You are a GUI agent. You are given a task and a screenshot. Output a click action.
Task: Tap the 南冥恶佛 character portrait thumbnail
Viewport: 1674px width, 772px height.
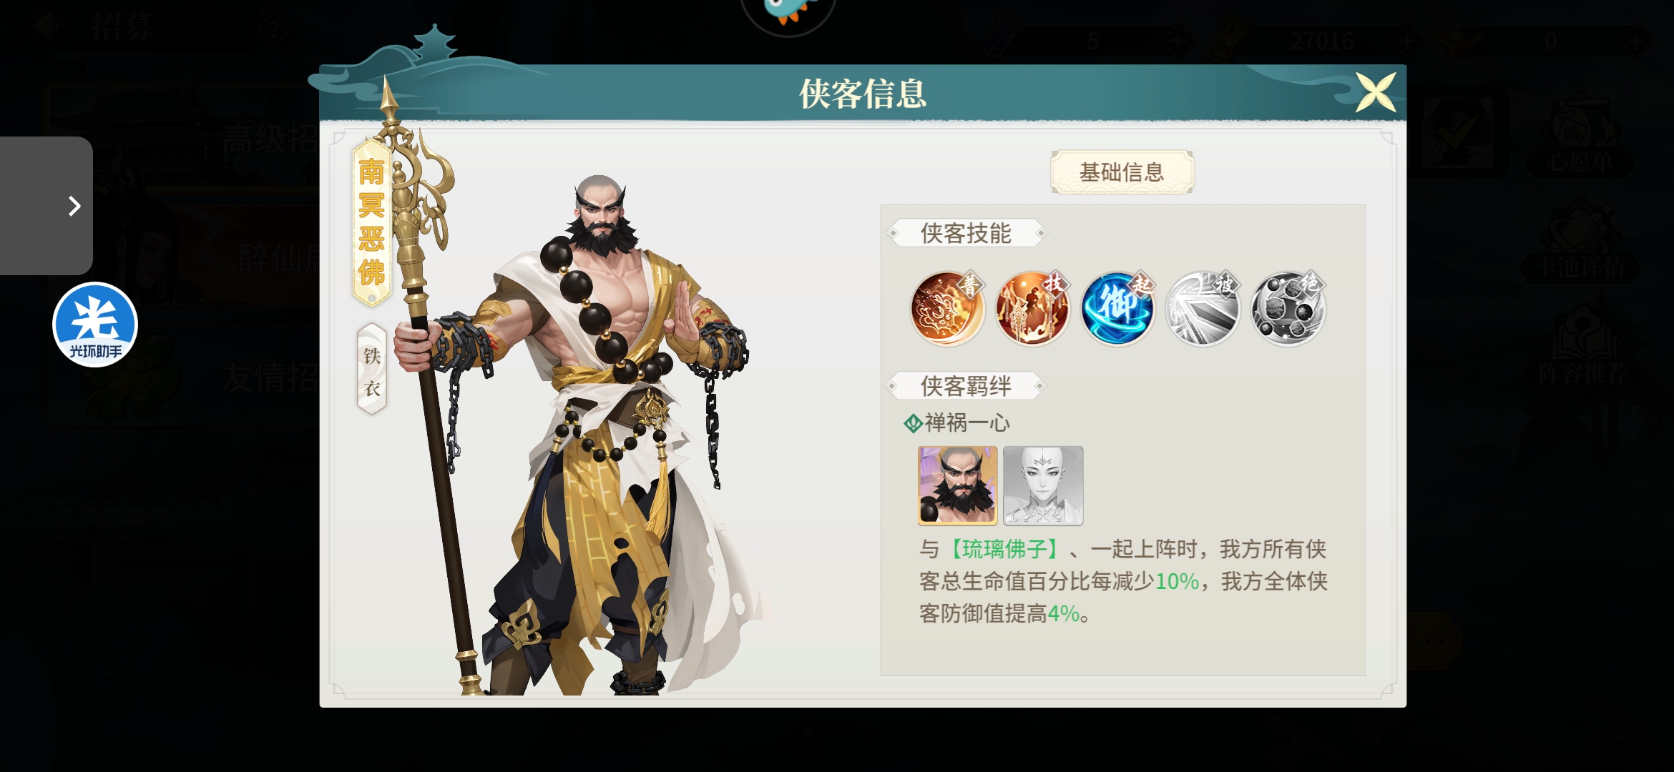click(x=957, y=486)
